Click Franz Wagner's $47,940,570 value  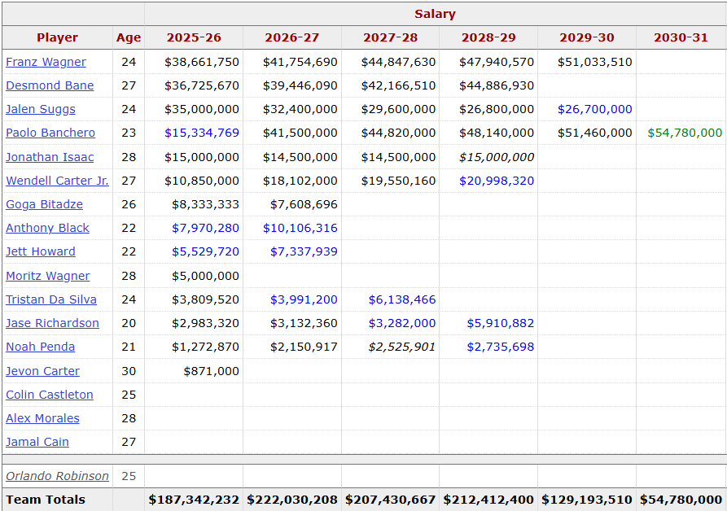(x=497, y=62)
